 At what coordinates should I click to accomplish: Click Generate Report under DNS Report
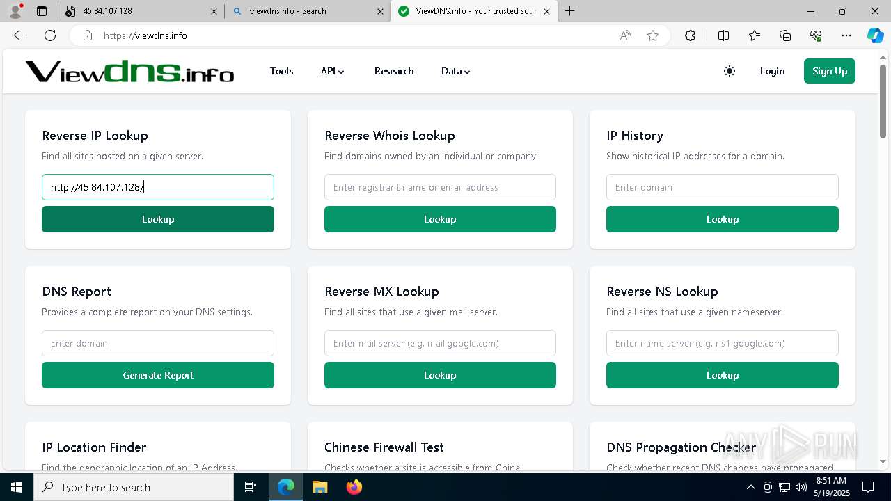point(158,375)
